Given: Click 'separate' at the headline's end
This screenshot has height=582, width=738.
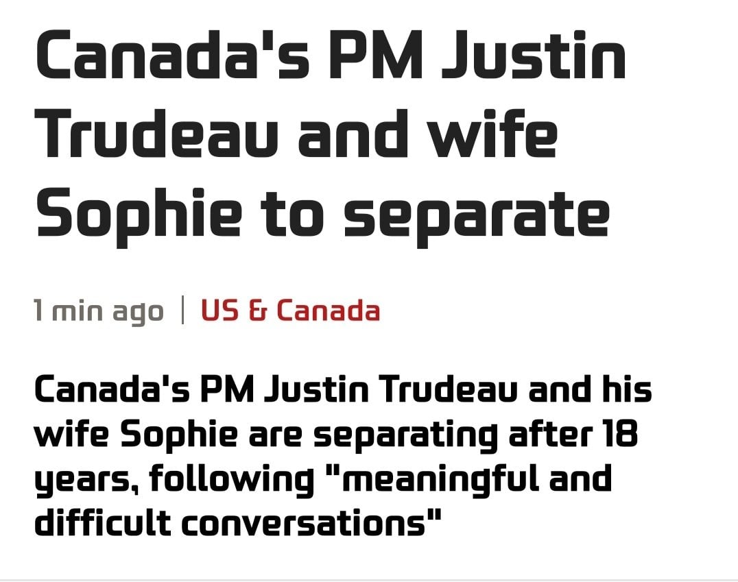Looking at the screenshot, I should click(x=477, y=215).
